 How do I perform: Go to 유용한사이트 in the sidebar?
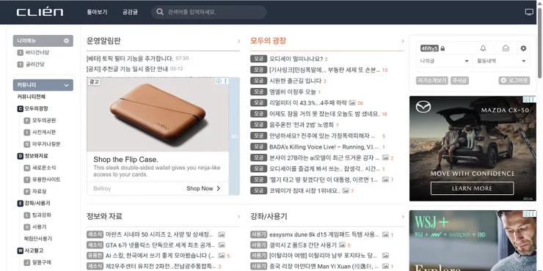tap(46, 179)
